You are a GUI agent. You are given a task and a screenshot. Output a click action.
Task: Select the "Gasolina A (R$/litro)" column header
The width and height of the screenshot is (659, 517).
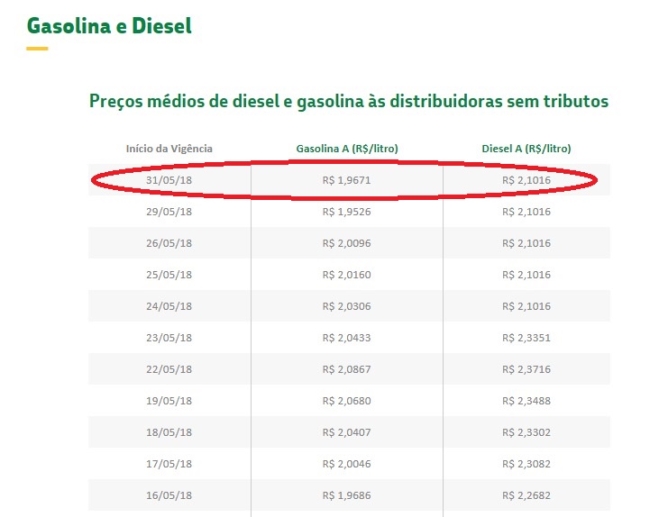pos(347,149)
